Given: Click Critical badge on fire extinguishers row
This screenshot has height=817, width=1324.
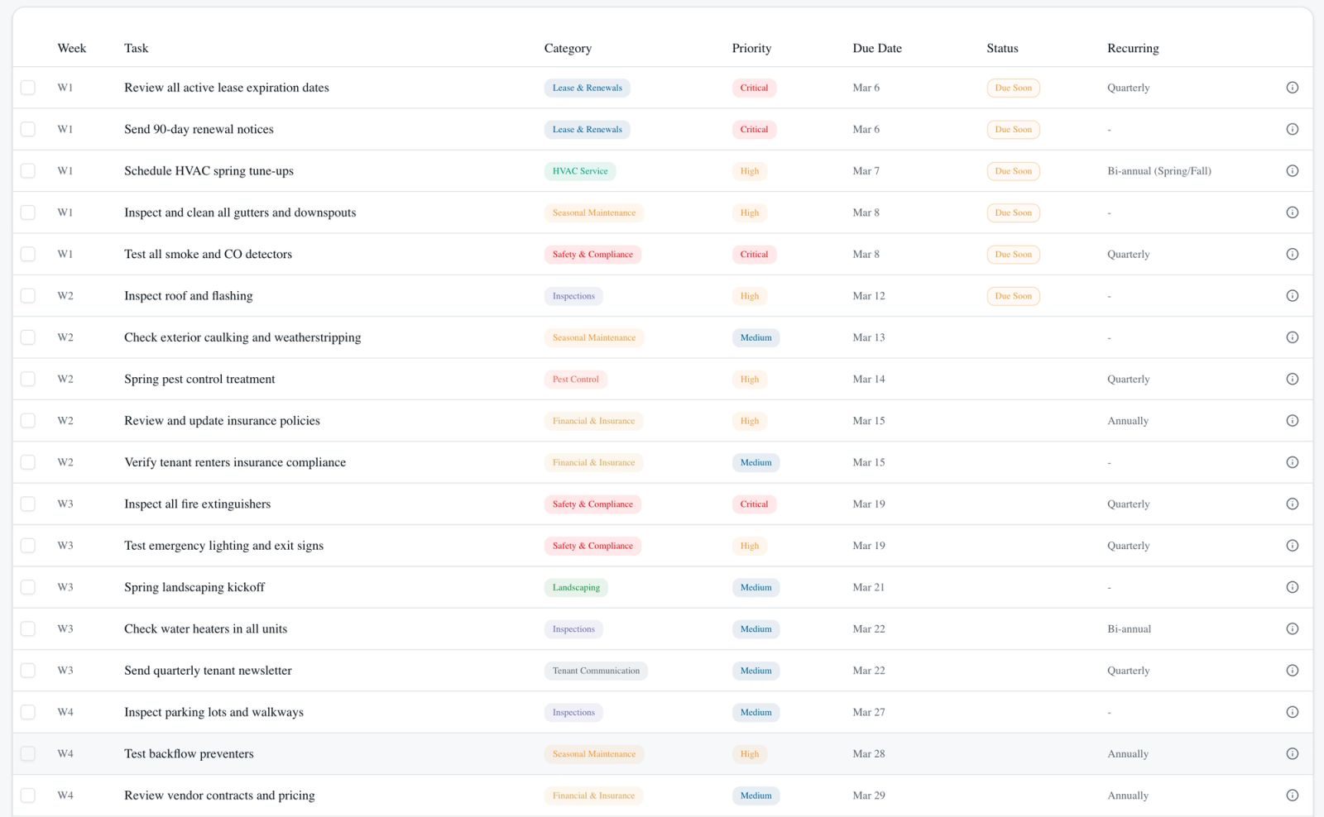Looking at the screenshot, I should pos(754,504).
